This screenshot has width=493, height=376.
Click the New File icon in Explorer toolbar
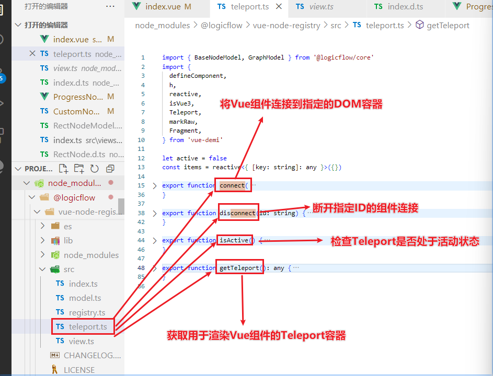point(63,168)
